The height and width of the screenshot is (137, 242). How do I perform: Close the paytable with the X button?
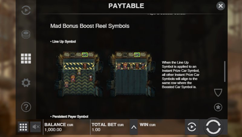click(221, 6)
